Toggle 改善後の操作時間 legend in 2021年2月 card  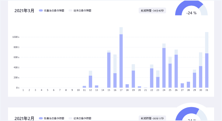click(x=51, y=118)
